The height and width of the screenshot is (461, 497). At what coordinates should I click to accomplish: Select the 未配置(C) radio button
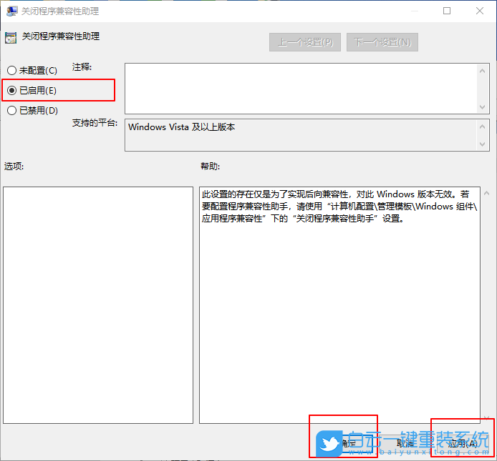tap(32, 70)
